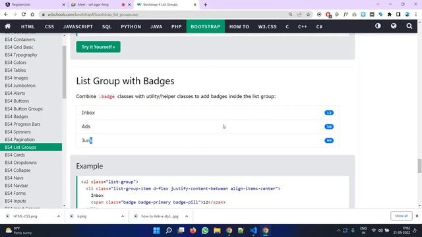Open the W3Schools search icon
Screen dimensions: 422x237
pos(409,26)
